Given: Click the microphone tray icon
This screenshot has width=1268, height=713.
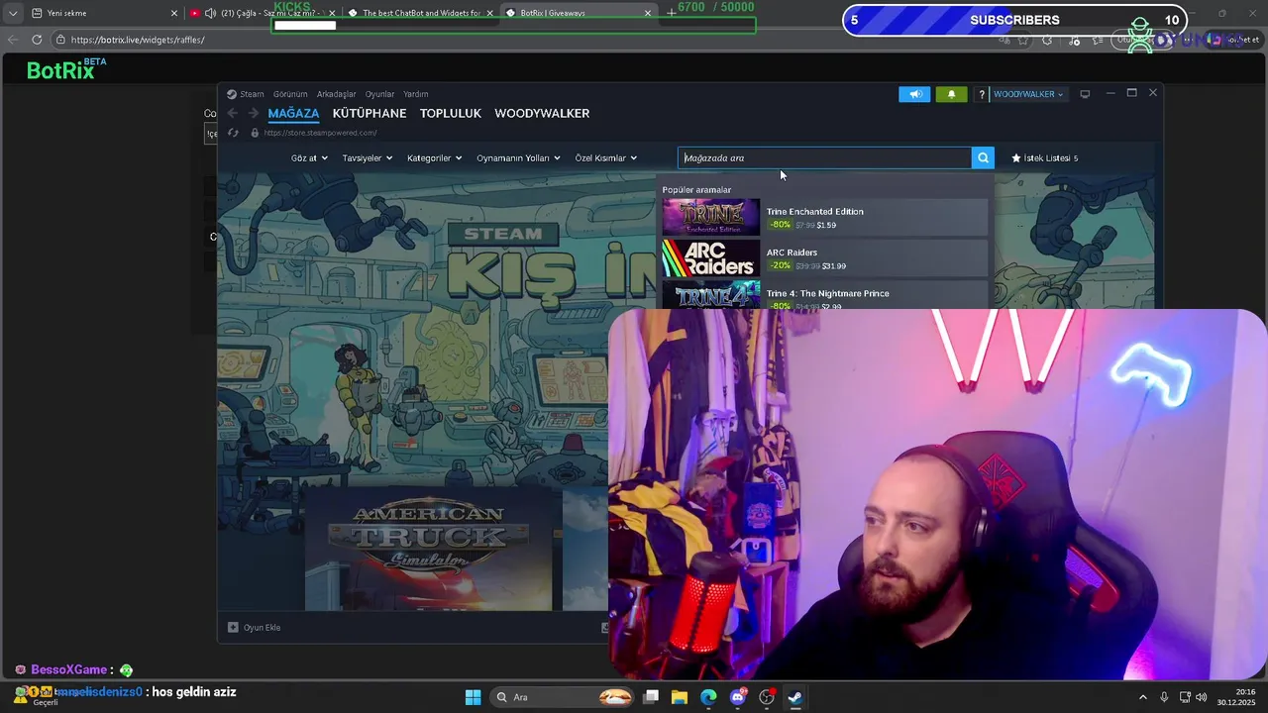Looking at the screenshot, I should click(x=1164, y=697).
